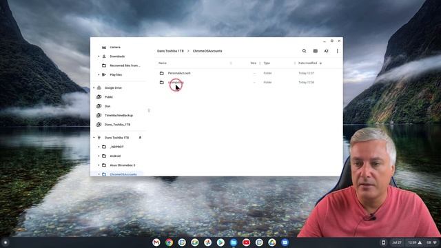Collapse the Dans Toshiba 1TB node
Screen dimensions: 441x248
click(94, 138)
